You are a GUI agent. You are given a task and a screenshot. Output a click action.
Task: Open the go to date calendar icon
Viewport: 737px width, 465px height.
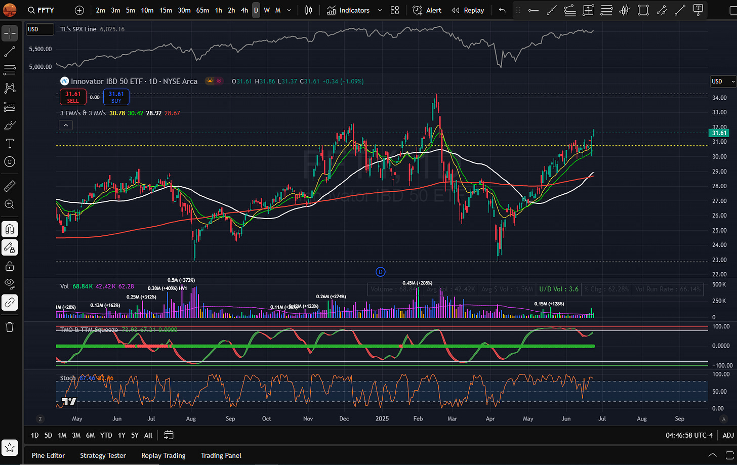click(x=169, y=435)
